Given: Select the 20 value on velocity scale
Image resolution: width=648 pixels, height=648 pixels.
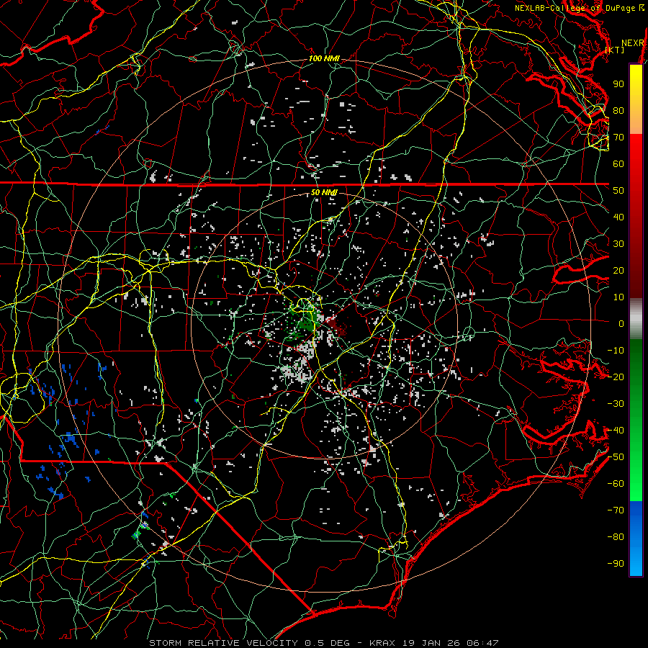Looking at the screenshot, I should point(618,271).
